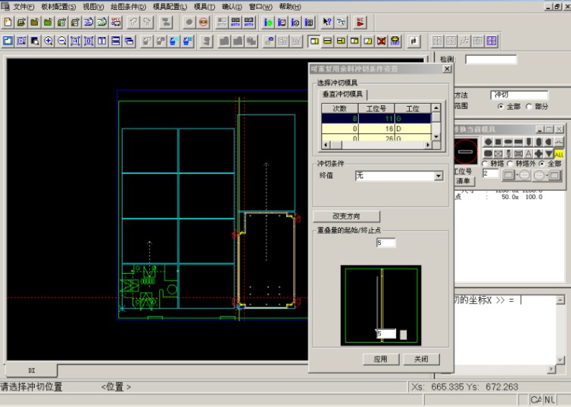Select the round punch tool shape

[488, 141]
